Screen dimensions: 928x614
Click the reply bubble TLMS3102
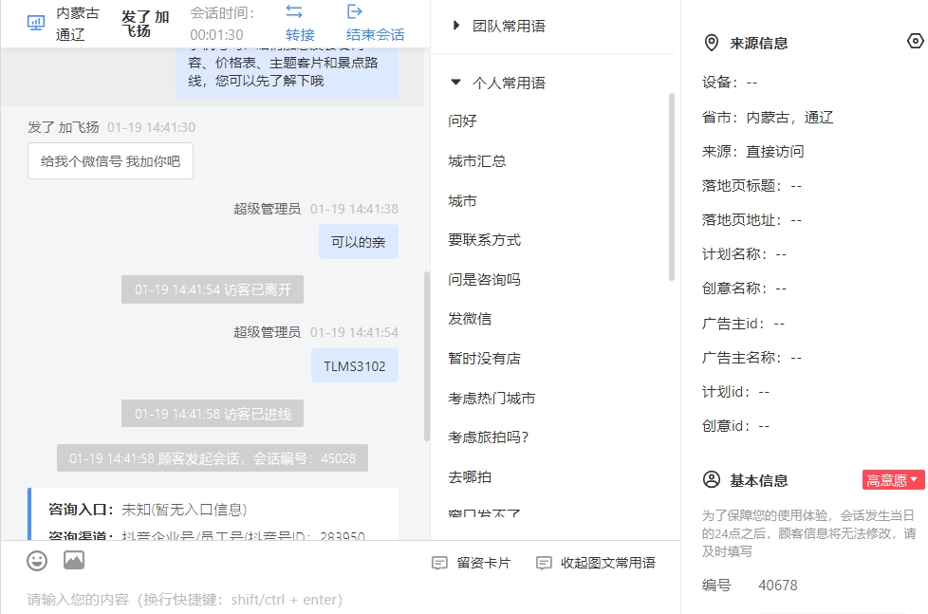click(355, 366)
